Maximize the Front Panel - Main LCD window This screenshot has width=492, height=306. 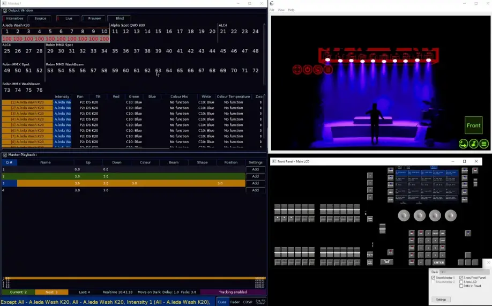click(x=464, y=161)
